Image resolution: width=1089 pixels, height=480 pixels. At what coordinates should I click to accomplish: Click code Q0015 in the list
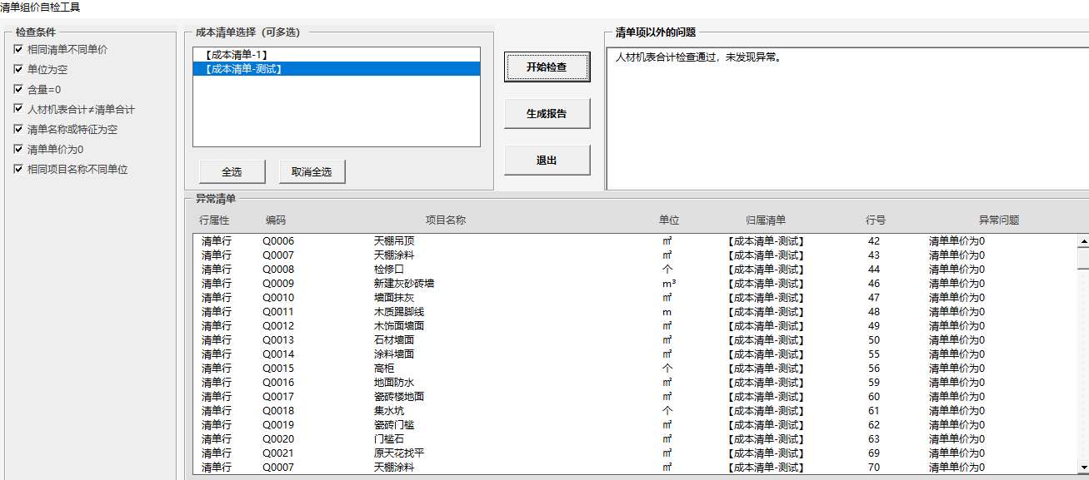278,369
